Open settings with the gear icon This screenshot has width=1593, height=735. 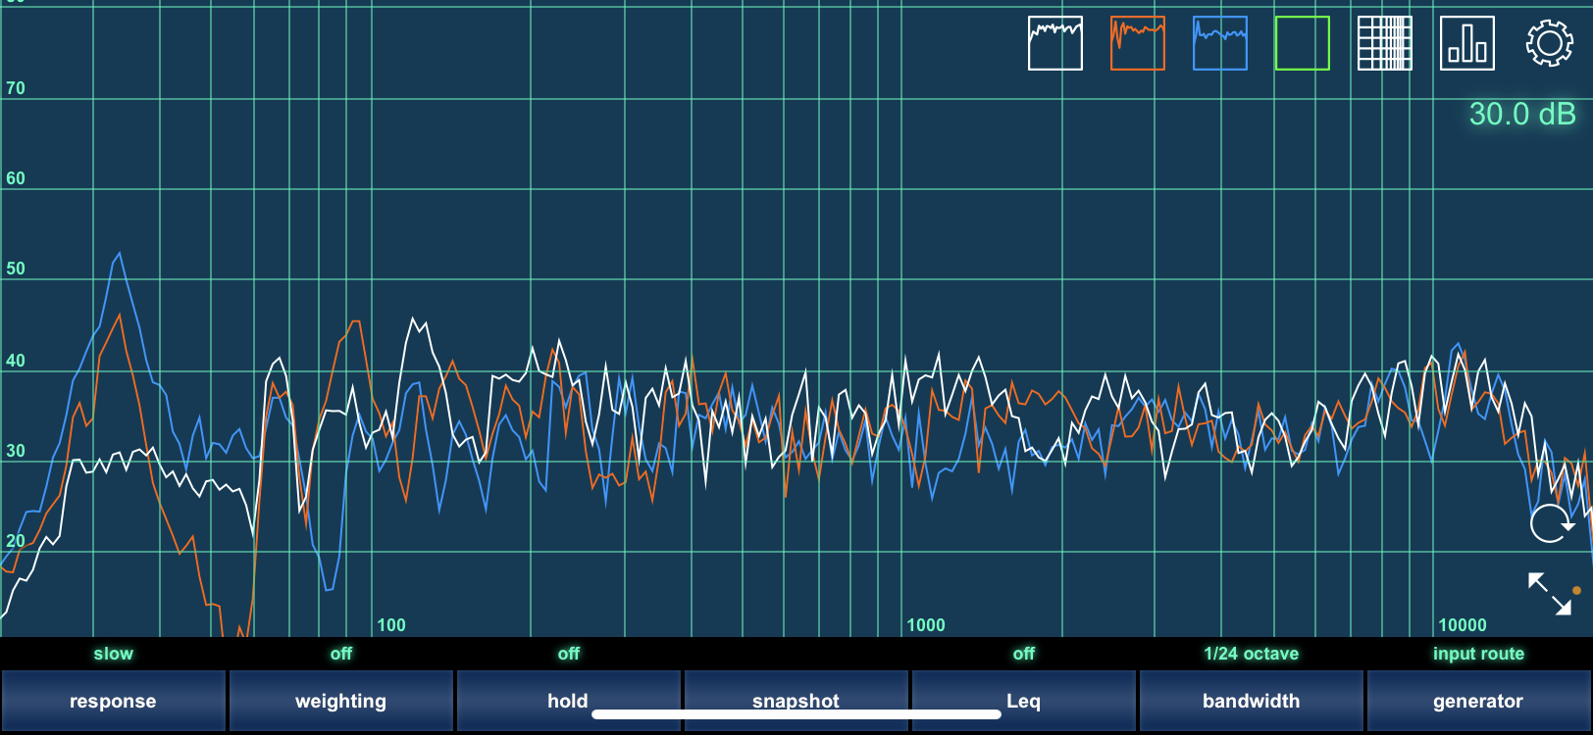(x=1549, y=43)
